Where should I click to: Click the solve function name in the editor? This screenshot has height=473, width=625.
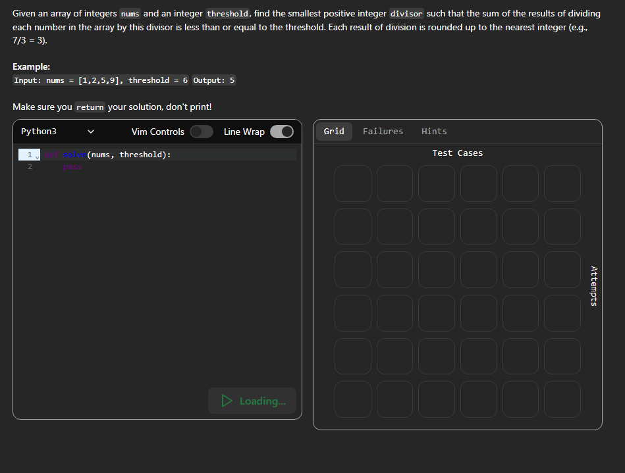[75, 154]
